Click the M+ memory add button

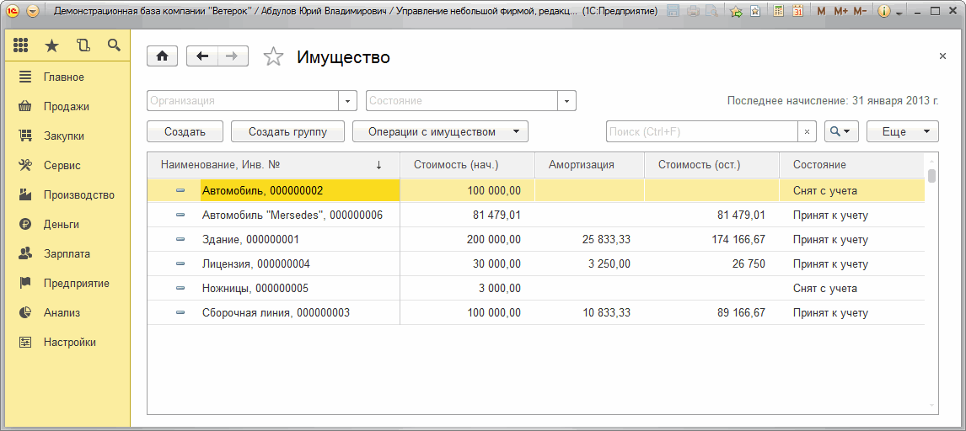840,11
